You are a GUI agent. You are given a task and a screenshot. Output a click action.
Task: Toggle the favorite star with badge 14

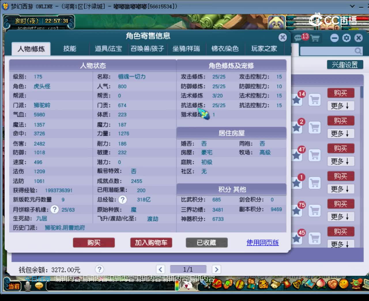[x=296, y=100]
